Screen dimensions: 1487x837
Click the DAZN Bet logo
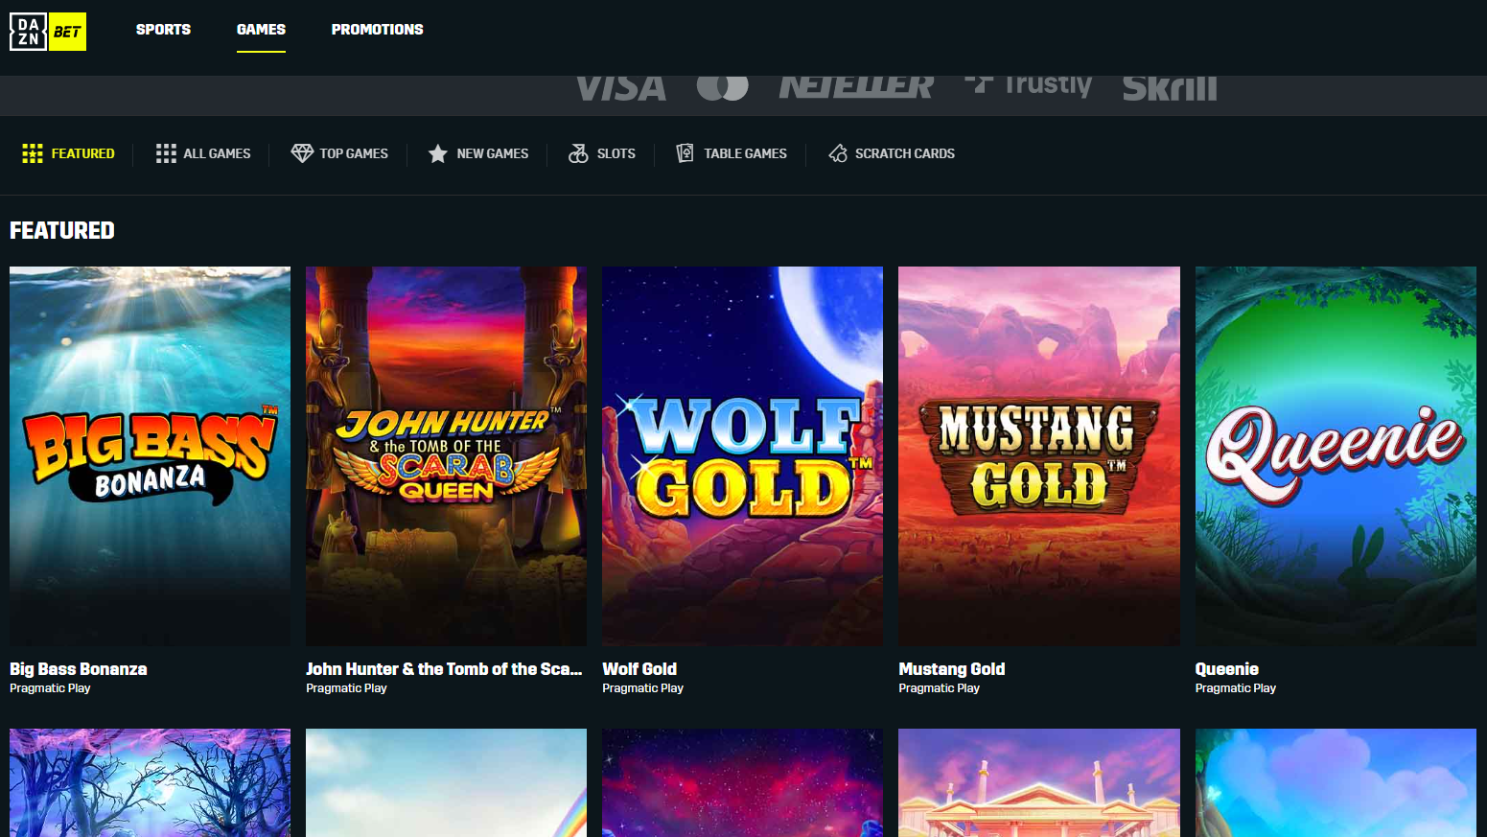(47, 31)
